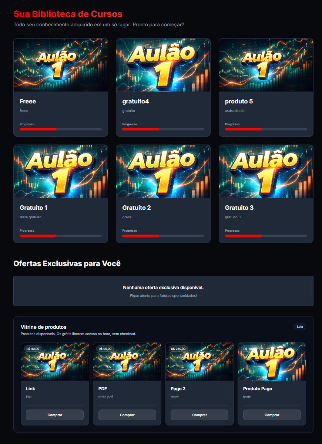The height and width of the screenshot is (444, 322).
Task: Click Comprar under the PDF product
Action: pyautogui.click(x=127, y=415)
